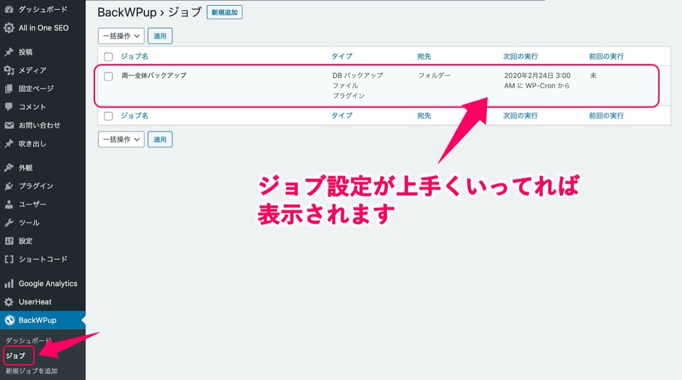Click the 未 last run status text

[593, 75]
